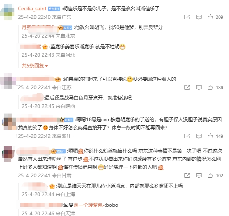Open reply bubble on Jiangsu comment
The width and height of the screenshot is (229, 216).
pos(199,87)
